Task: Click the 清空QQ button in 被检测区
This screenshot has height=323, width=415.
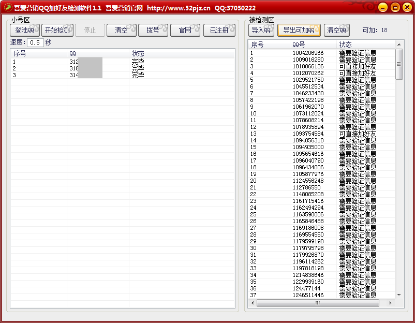Action: [337, 30]
